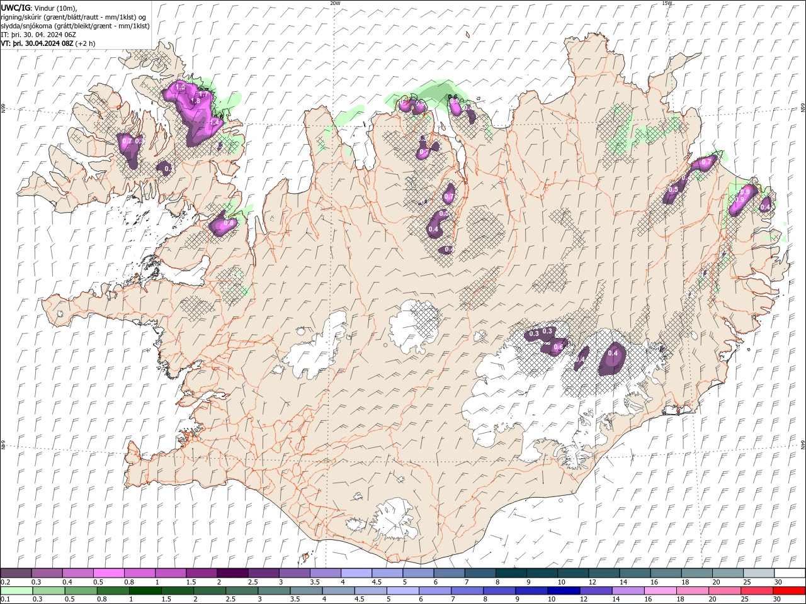Select light pink lower swatch starting at 16
Viewport: 806px width, 604px height.
659,591
